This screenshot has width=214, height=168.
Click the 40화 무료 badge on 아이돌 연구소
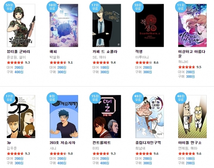[181, 98]
